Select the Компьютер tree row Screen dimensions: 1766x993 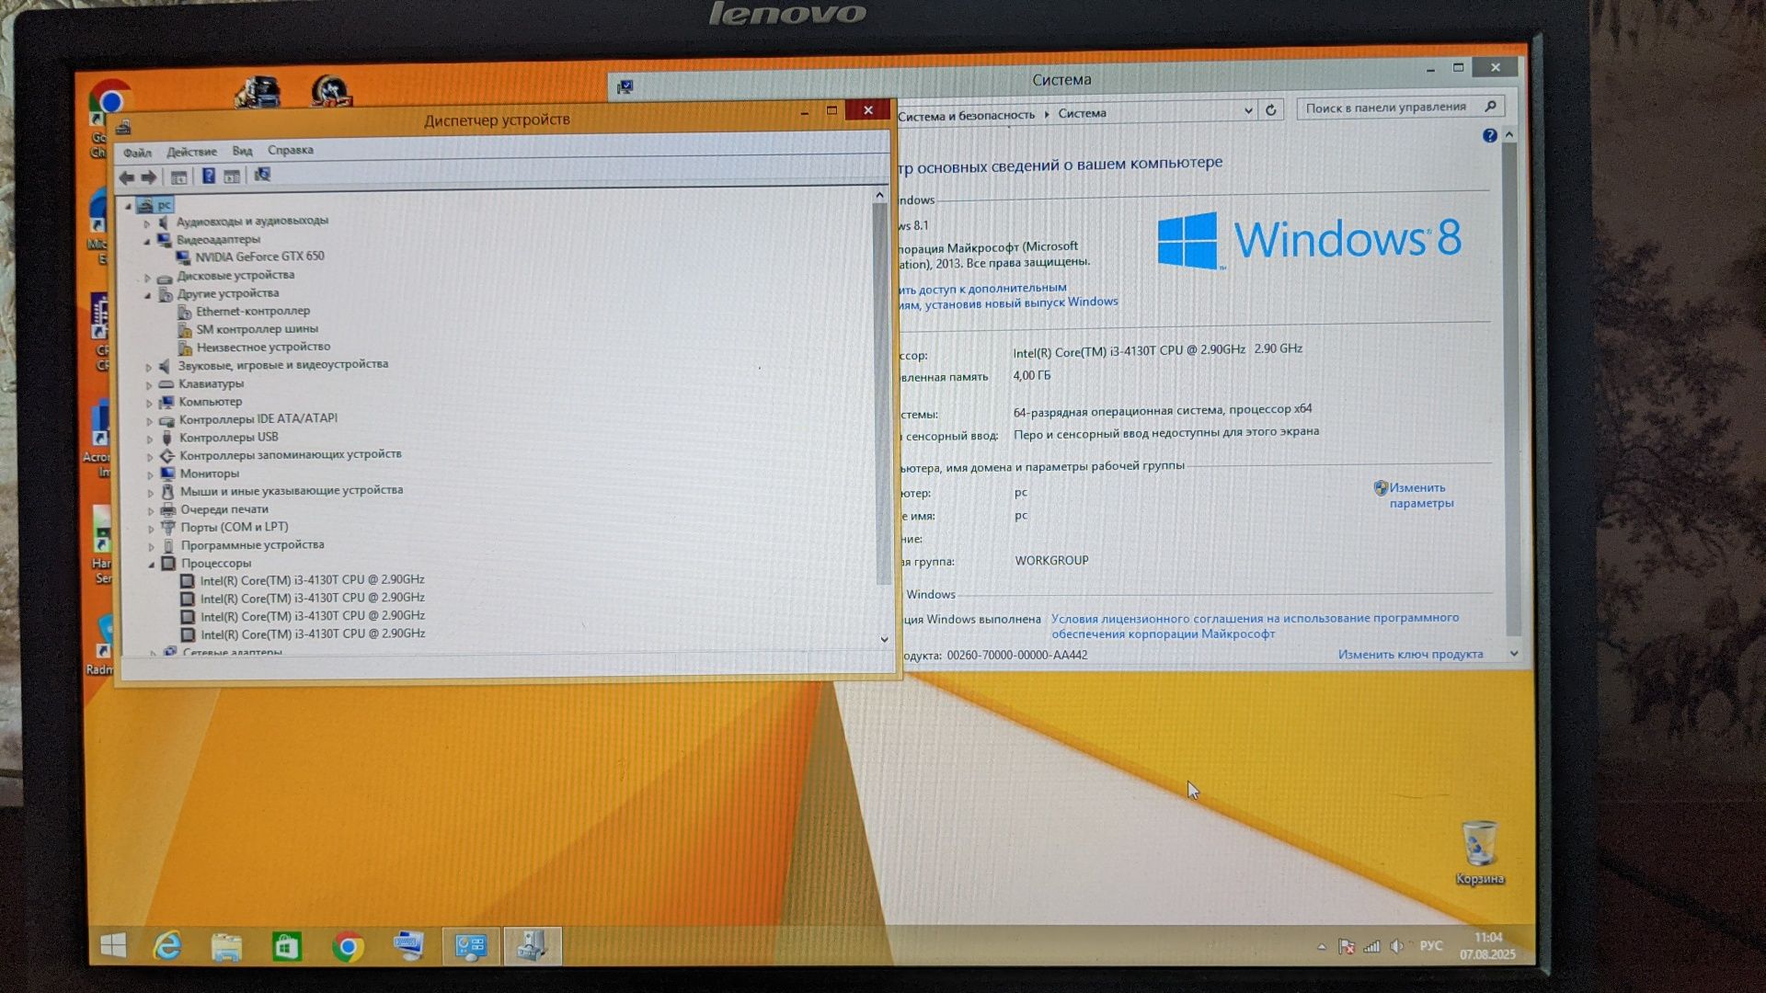pyautogui.click(x=211, y=402)
